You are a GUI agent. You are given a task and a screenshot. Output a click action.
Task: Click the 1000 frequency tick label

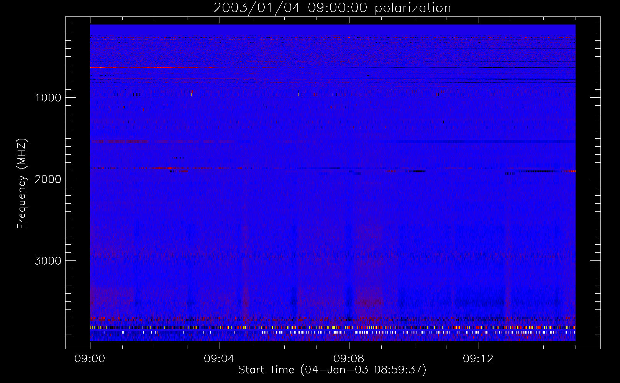tap(48, 98)
